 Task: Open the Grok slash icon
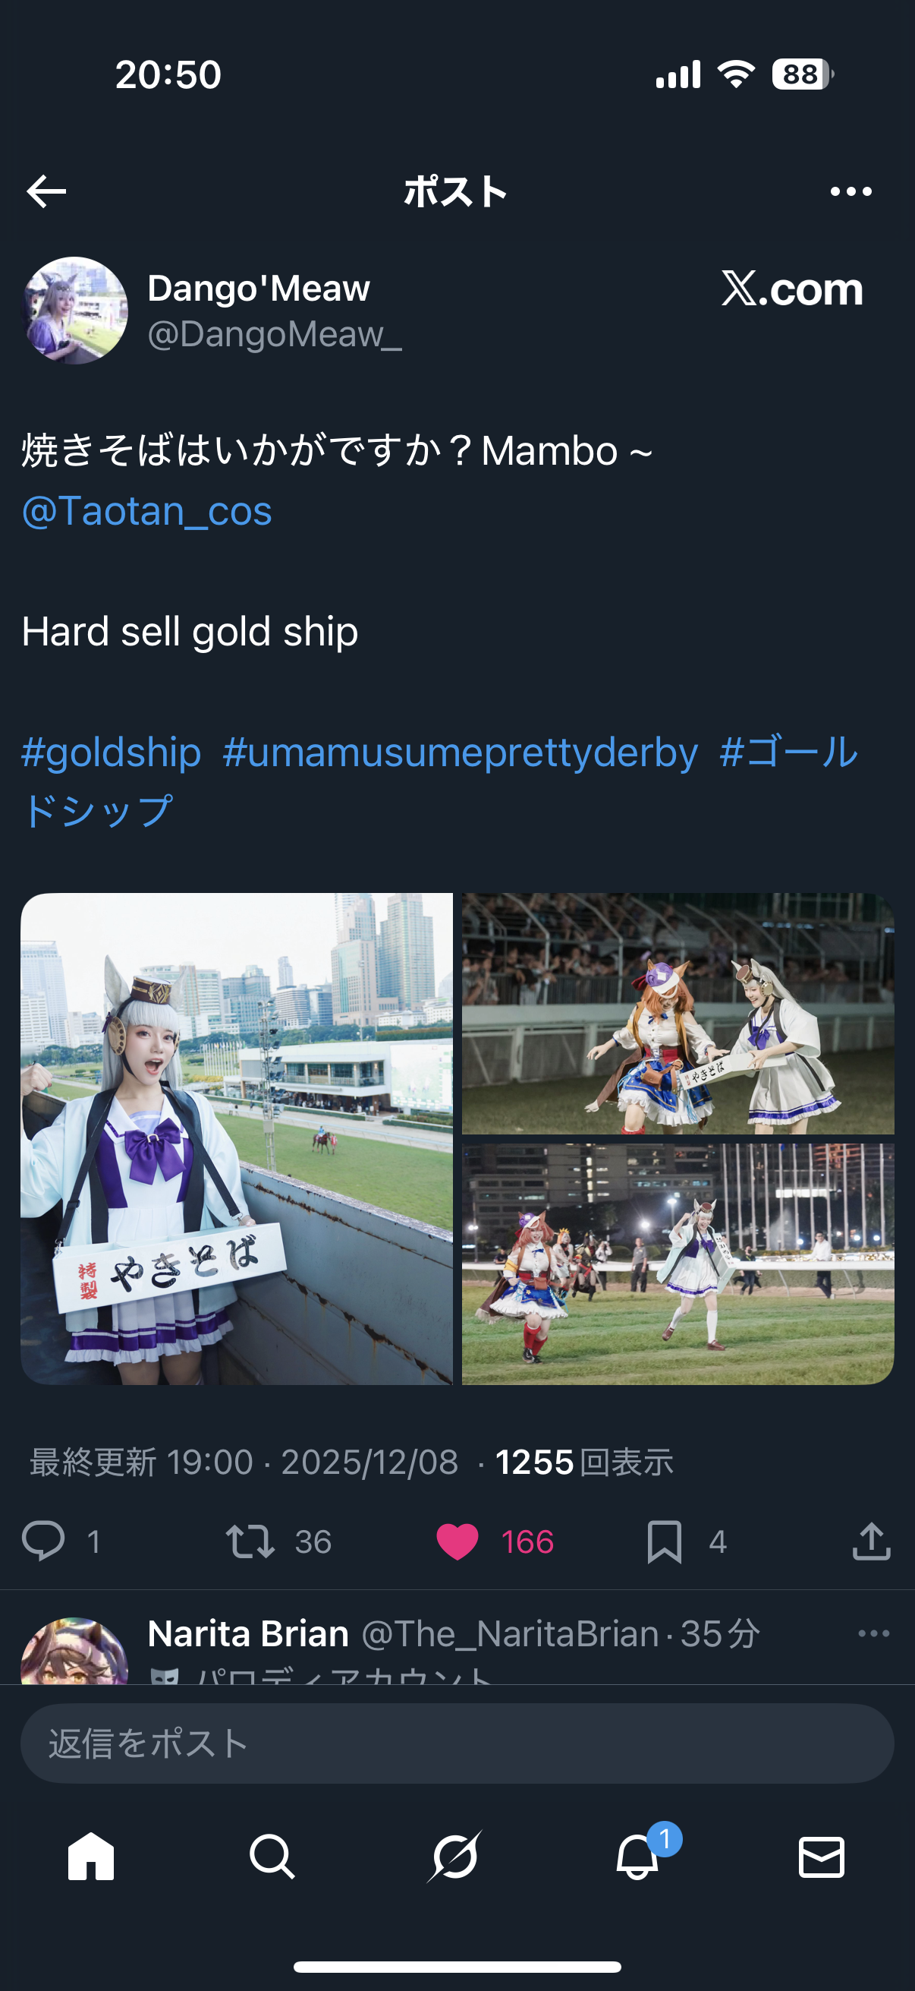point(454,1857)
